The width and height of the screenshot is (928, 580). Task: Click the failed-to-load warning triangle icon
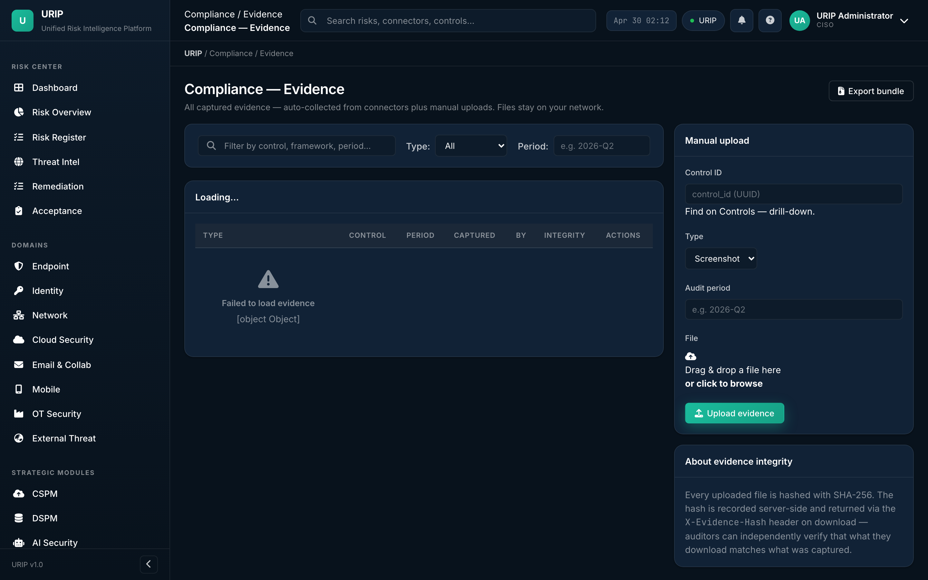268,279
